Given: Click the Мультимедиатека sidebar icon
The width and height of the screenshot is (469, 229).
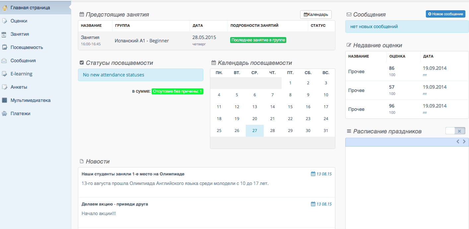Looking at the screenshot, I should [x=4, y=100].
